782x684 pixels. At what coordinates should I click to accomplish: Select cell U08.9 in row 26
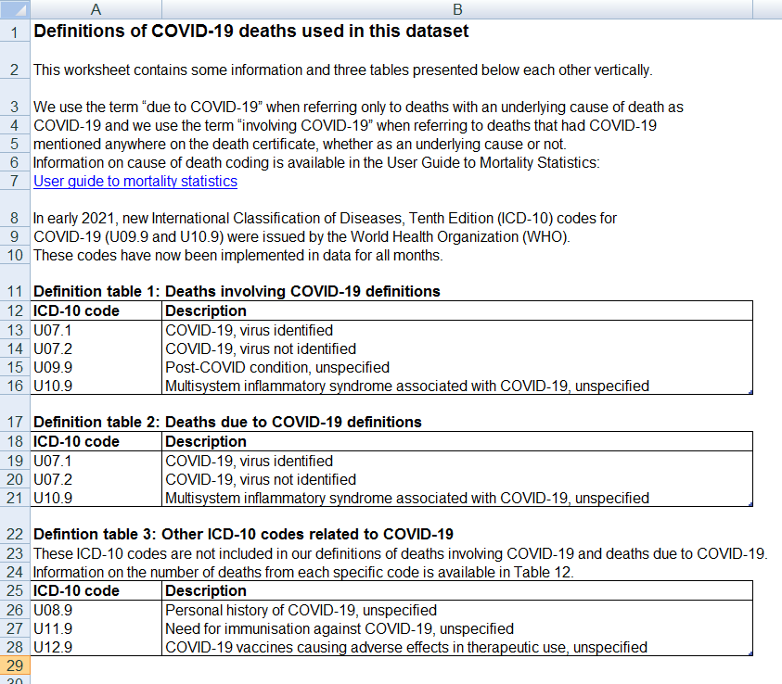pyautogui.click(x=96, y=610)
